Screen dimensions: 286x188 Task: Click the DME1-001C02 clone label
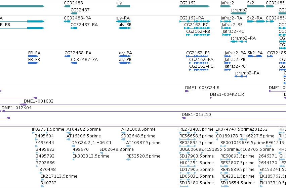coord(39,101)
